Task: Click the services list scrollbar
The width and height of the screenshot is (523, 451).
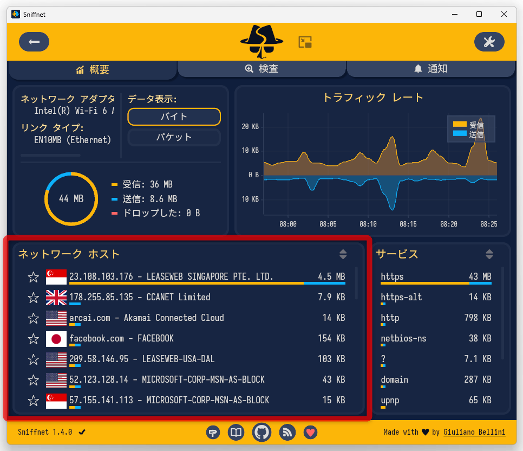Action: pyautogui.click(x=502, y=313)
